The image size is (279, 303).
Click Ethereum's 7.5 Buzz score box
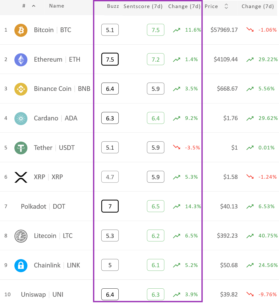(x=110, y=59)
